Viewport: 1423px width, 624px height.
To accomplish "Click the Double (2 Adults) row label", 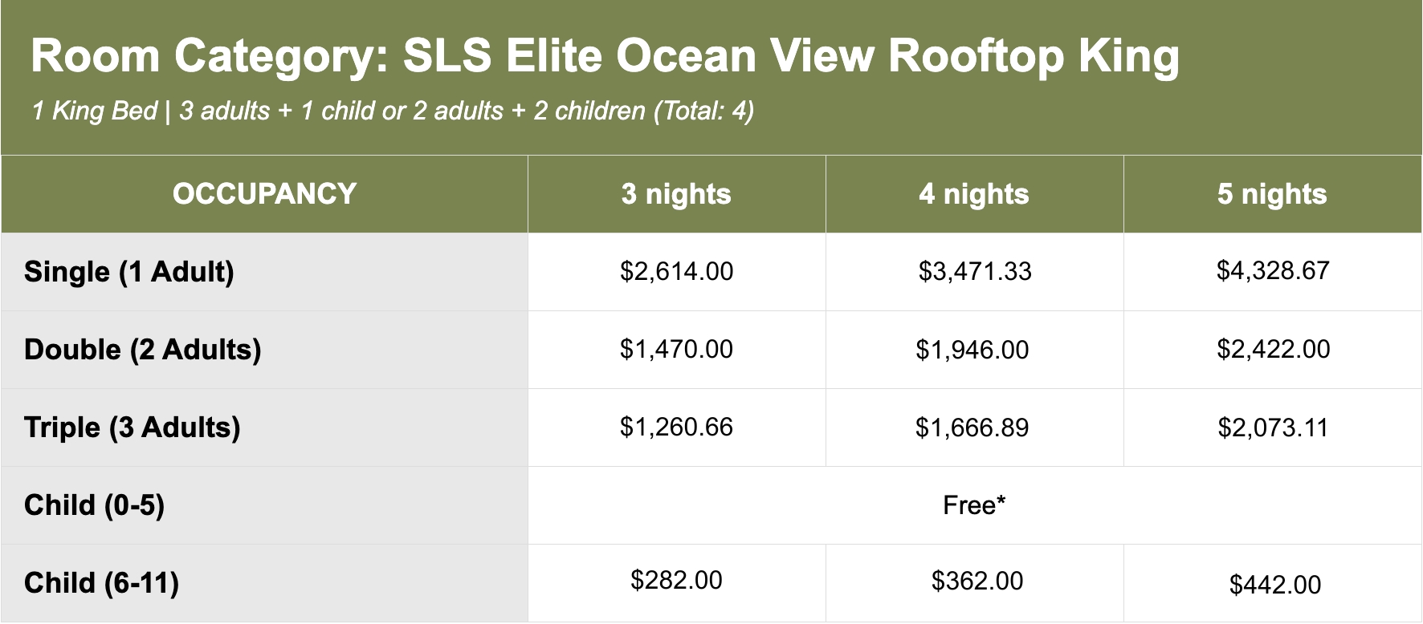I will pyautogui.click(x=143, y=350).
